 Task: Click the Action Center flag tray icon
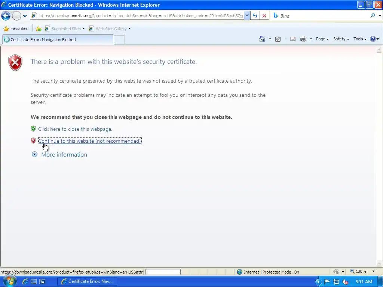pos(327,282)
